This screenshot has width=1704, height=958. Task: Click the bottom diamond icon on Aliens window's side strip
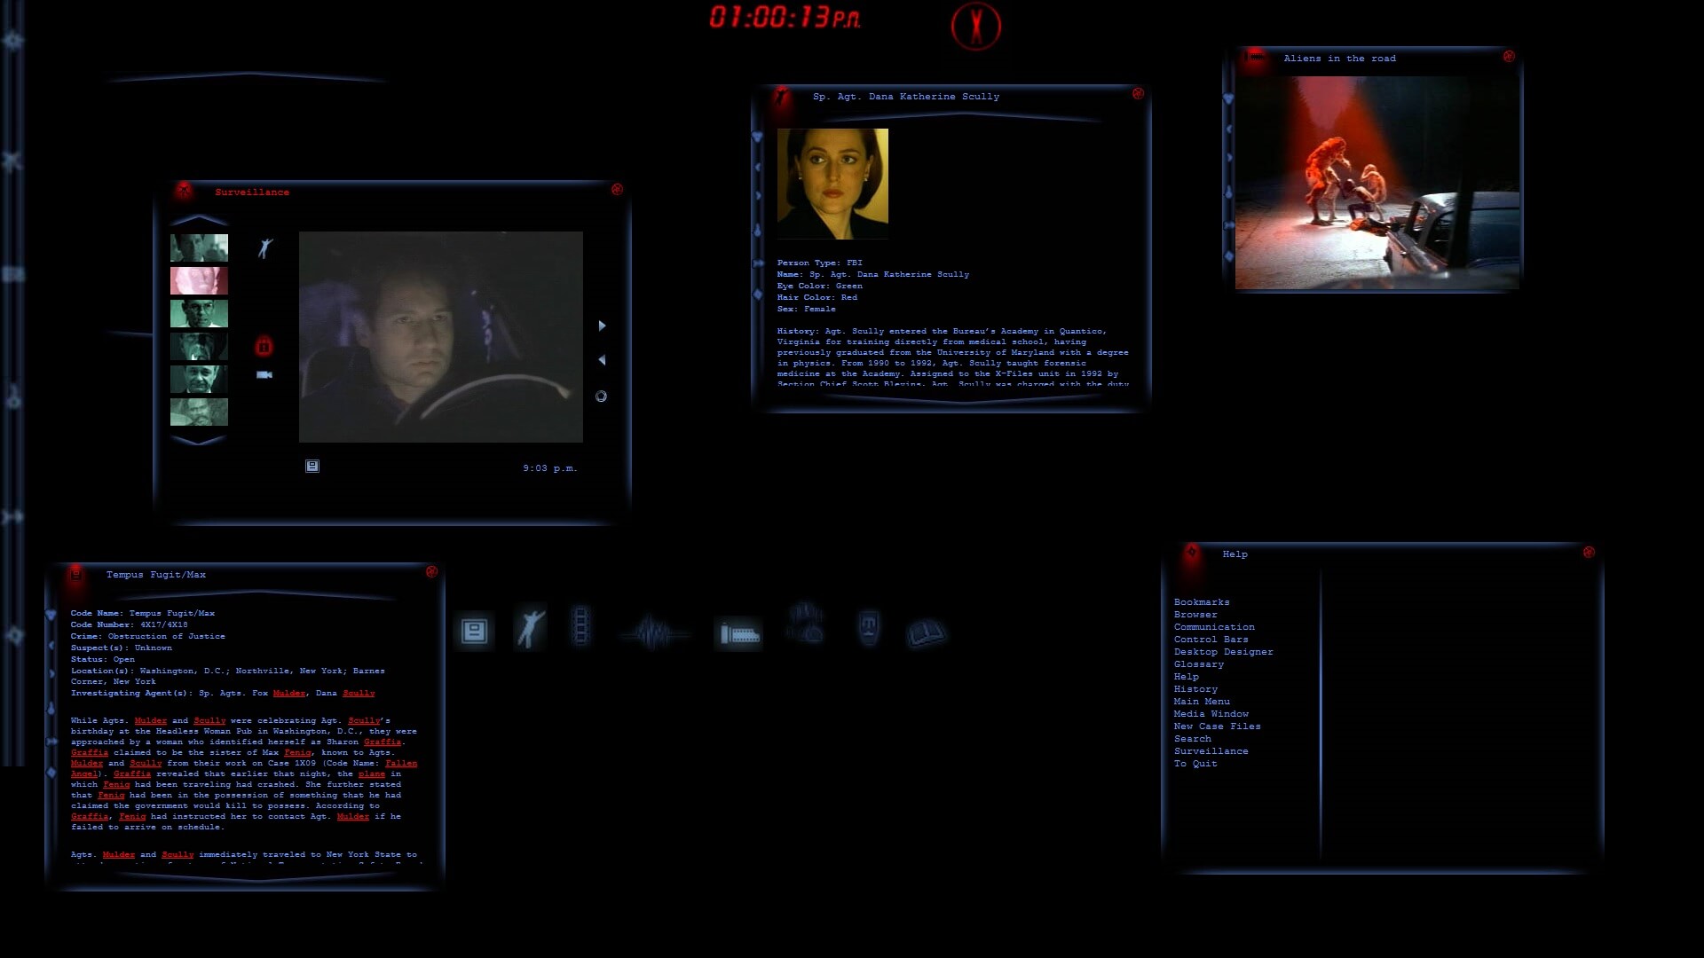pos(1229,256)
